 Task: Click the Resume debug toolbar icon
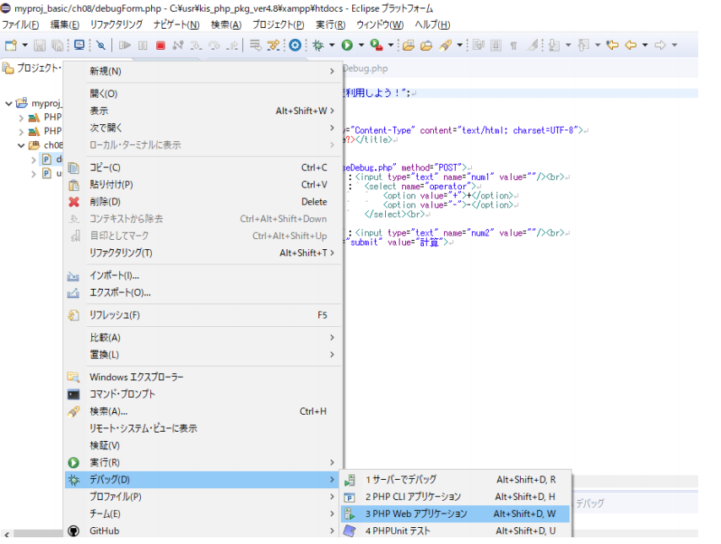125,45
